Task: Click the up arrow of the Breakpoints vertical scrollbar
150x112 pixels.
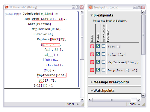Action: [143, 12]
